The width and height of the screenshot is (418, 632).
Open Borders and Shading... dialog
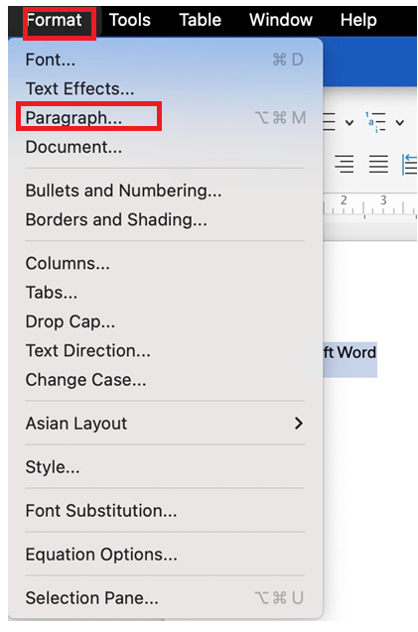(165, 219)
